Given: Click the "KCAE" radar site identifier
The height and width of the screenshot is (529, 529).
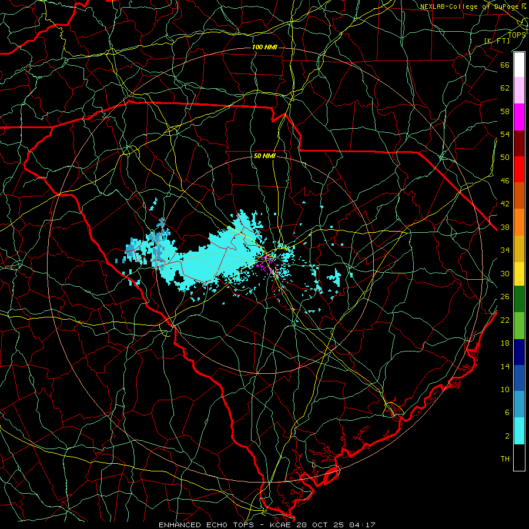Looking at the screenshot, I should (281, 525).
